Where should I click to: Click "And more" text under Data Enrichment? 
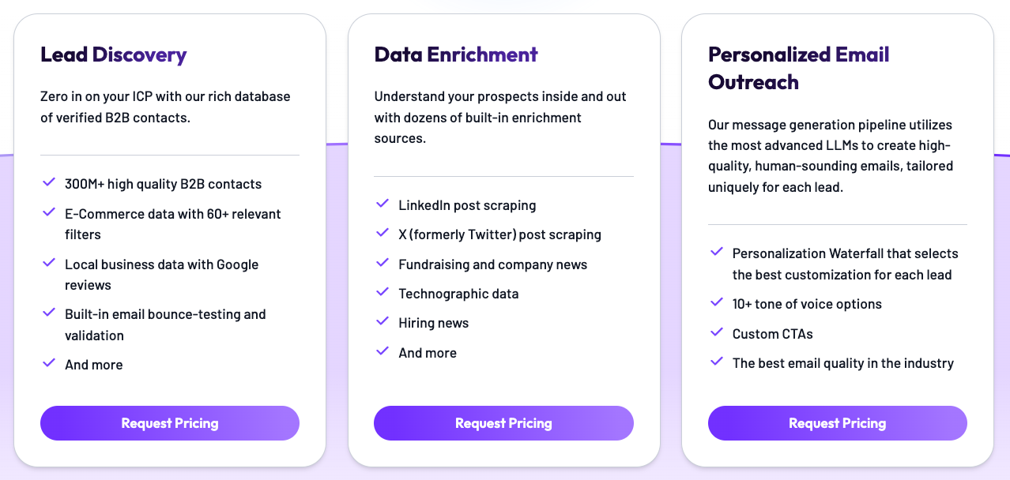(428, 353)
